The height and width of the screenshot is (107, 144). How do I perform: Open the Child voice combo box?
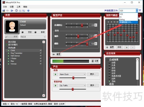click(x=33, y=37)
